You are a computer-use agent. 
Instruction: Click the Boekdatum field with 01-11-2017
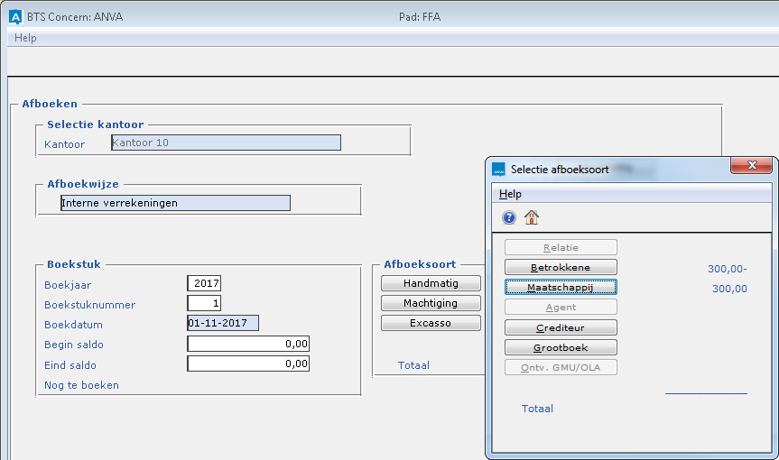pyautogui.click(x=223, y=323)
